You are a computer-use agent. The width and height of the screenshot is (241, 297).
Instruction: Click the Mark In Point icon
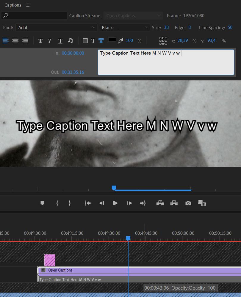pyautogui.click(x=57, y=203)
